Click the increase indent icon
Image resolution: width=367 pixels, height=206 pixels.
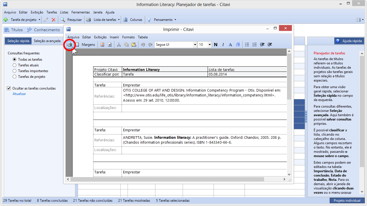click(270, 45)
